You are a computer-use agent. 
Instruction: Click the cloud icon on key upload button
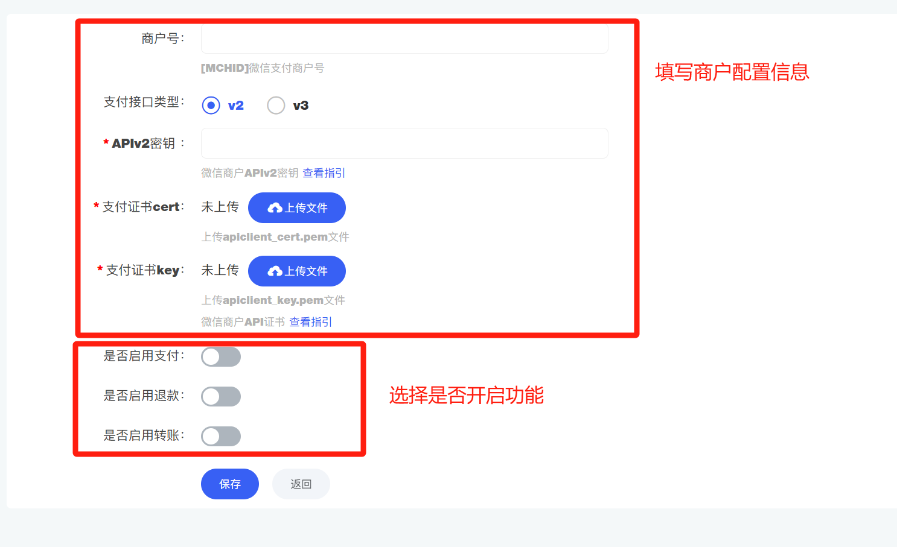click(x=275, y=271)
